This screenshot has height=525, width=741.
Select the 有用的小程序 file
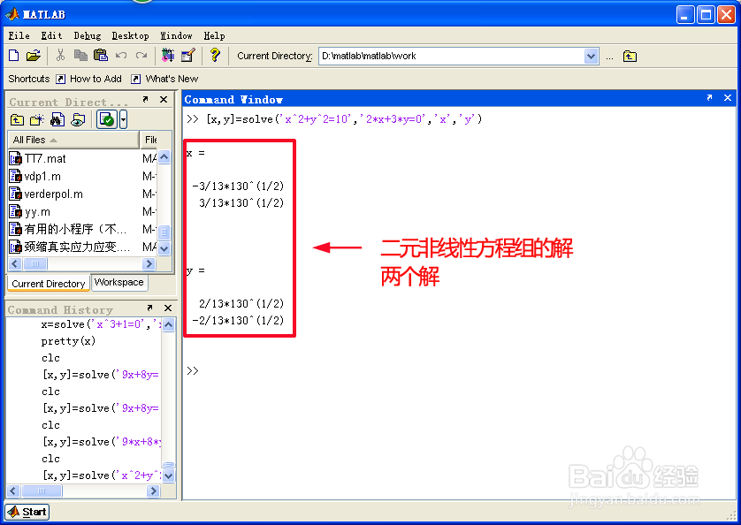pyautogui.click(x=68, y=230)
